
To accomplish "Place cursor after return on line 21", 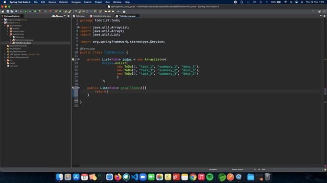I will 107,91.
